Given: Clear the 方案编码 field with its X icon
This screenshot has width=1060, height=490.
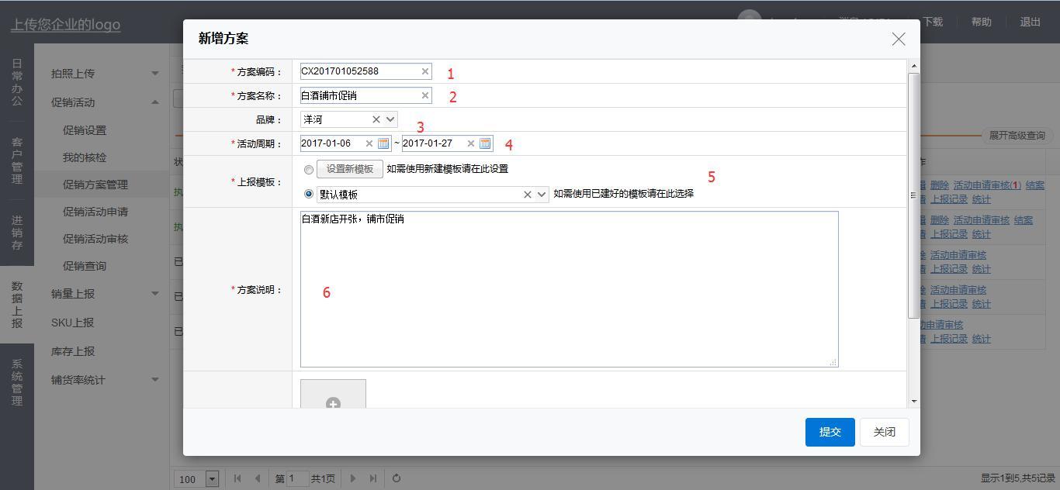Looking at the screenshot, I should click(x=424, y=71).
